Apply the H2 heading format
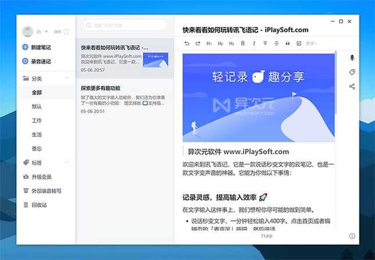 (220, 43)
